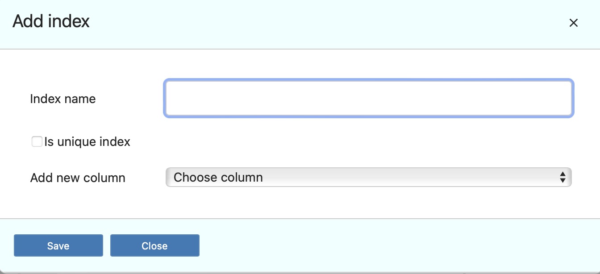Expand the Add new column select box
This screenshot has width=600, height=274.
tap(369, 178)
